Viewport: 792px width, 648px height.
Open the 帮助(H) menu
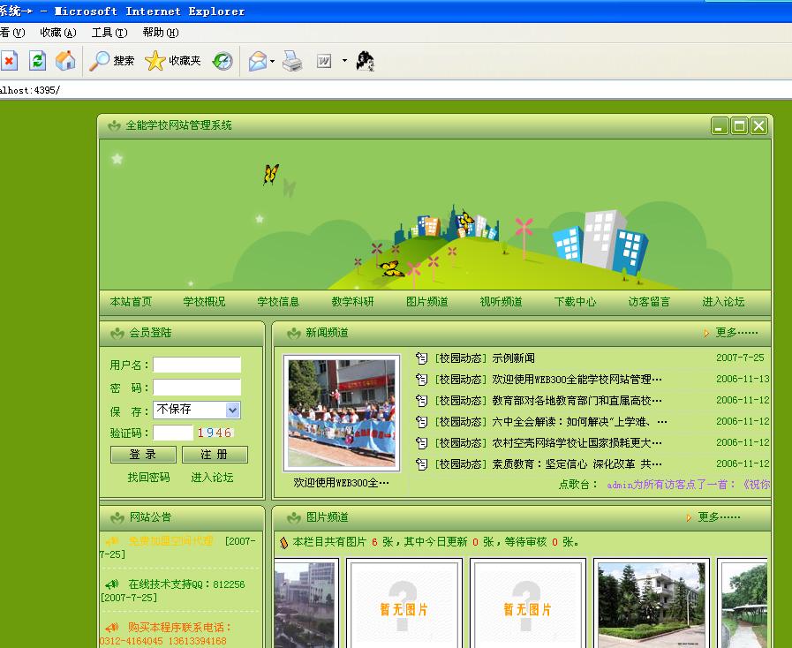160,33
